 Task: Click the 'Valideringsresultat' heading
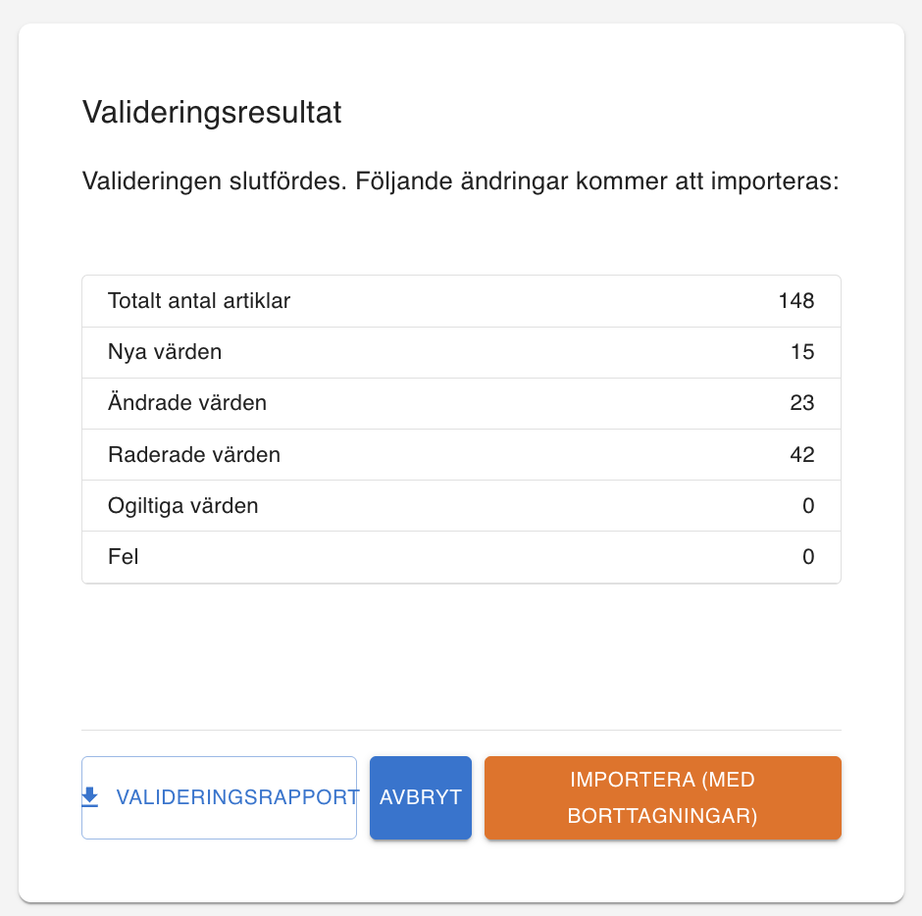[212, 113]
